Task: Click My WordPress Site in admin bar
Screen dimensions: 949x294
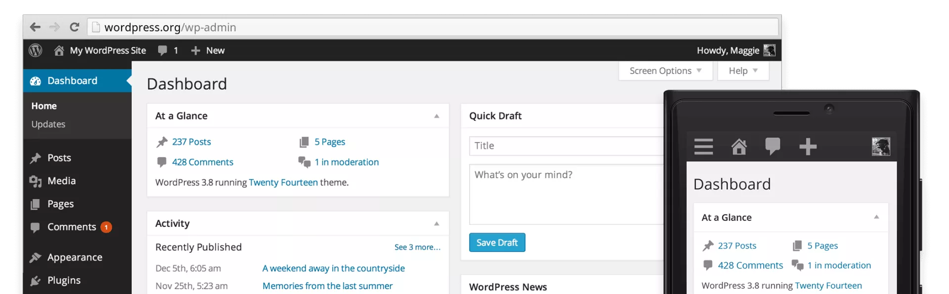Action: pos(108,50)
